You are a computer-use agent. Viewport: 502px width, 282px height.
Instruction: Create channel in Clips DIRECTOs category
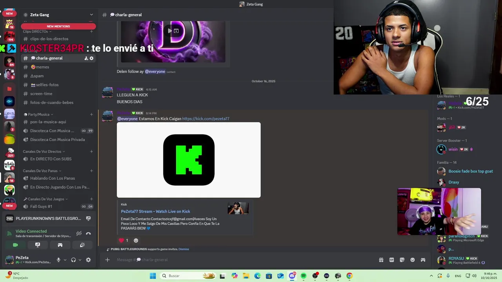click(x=91, y=31)
